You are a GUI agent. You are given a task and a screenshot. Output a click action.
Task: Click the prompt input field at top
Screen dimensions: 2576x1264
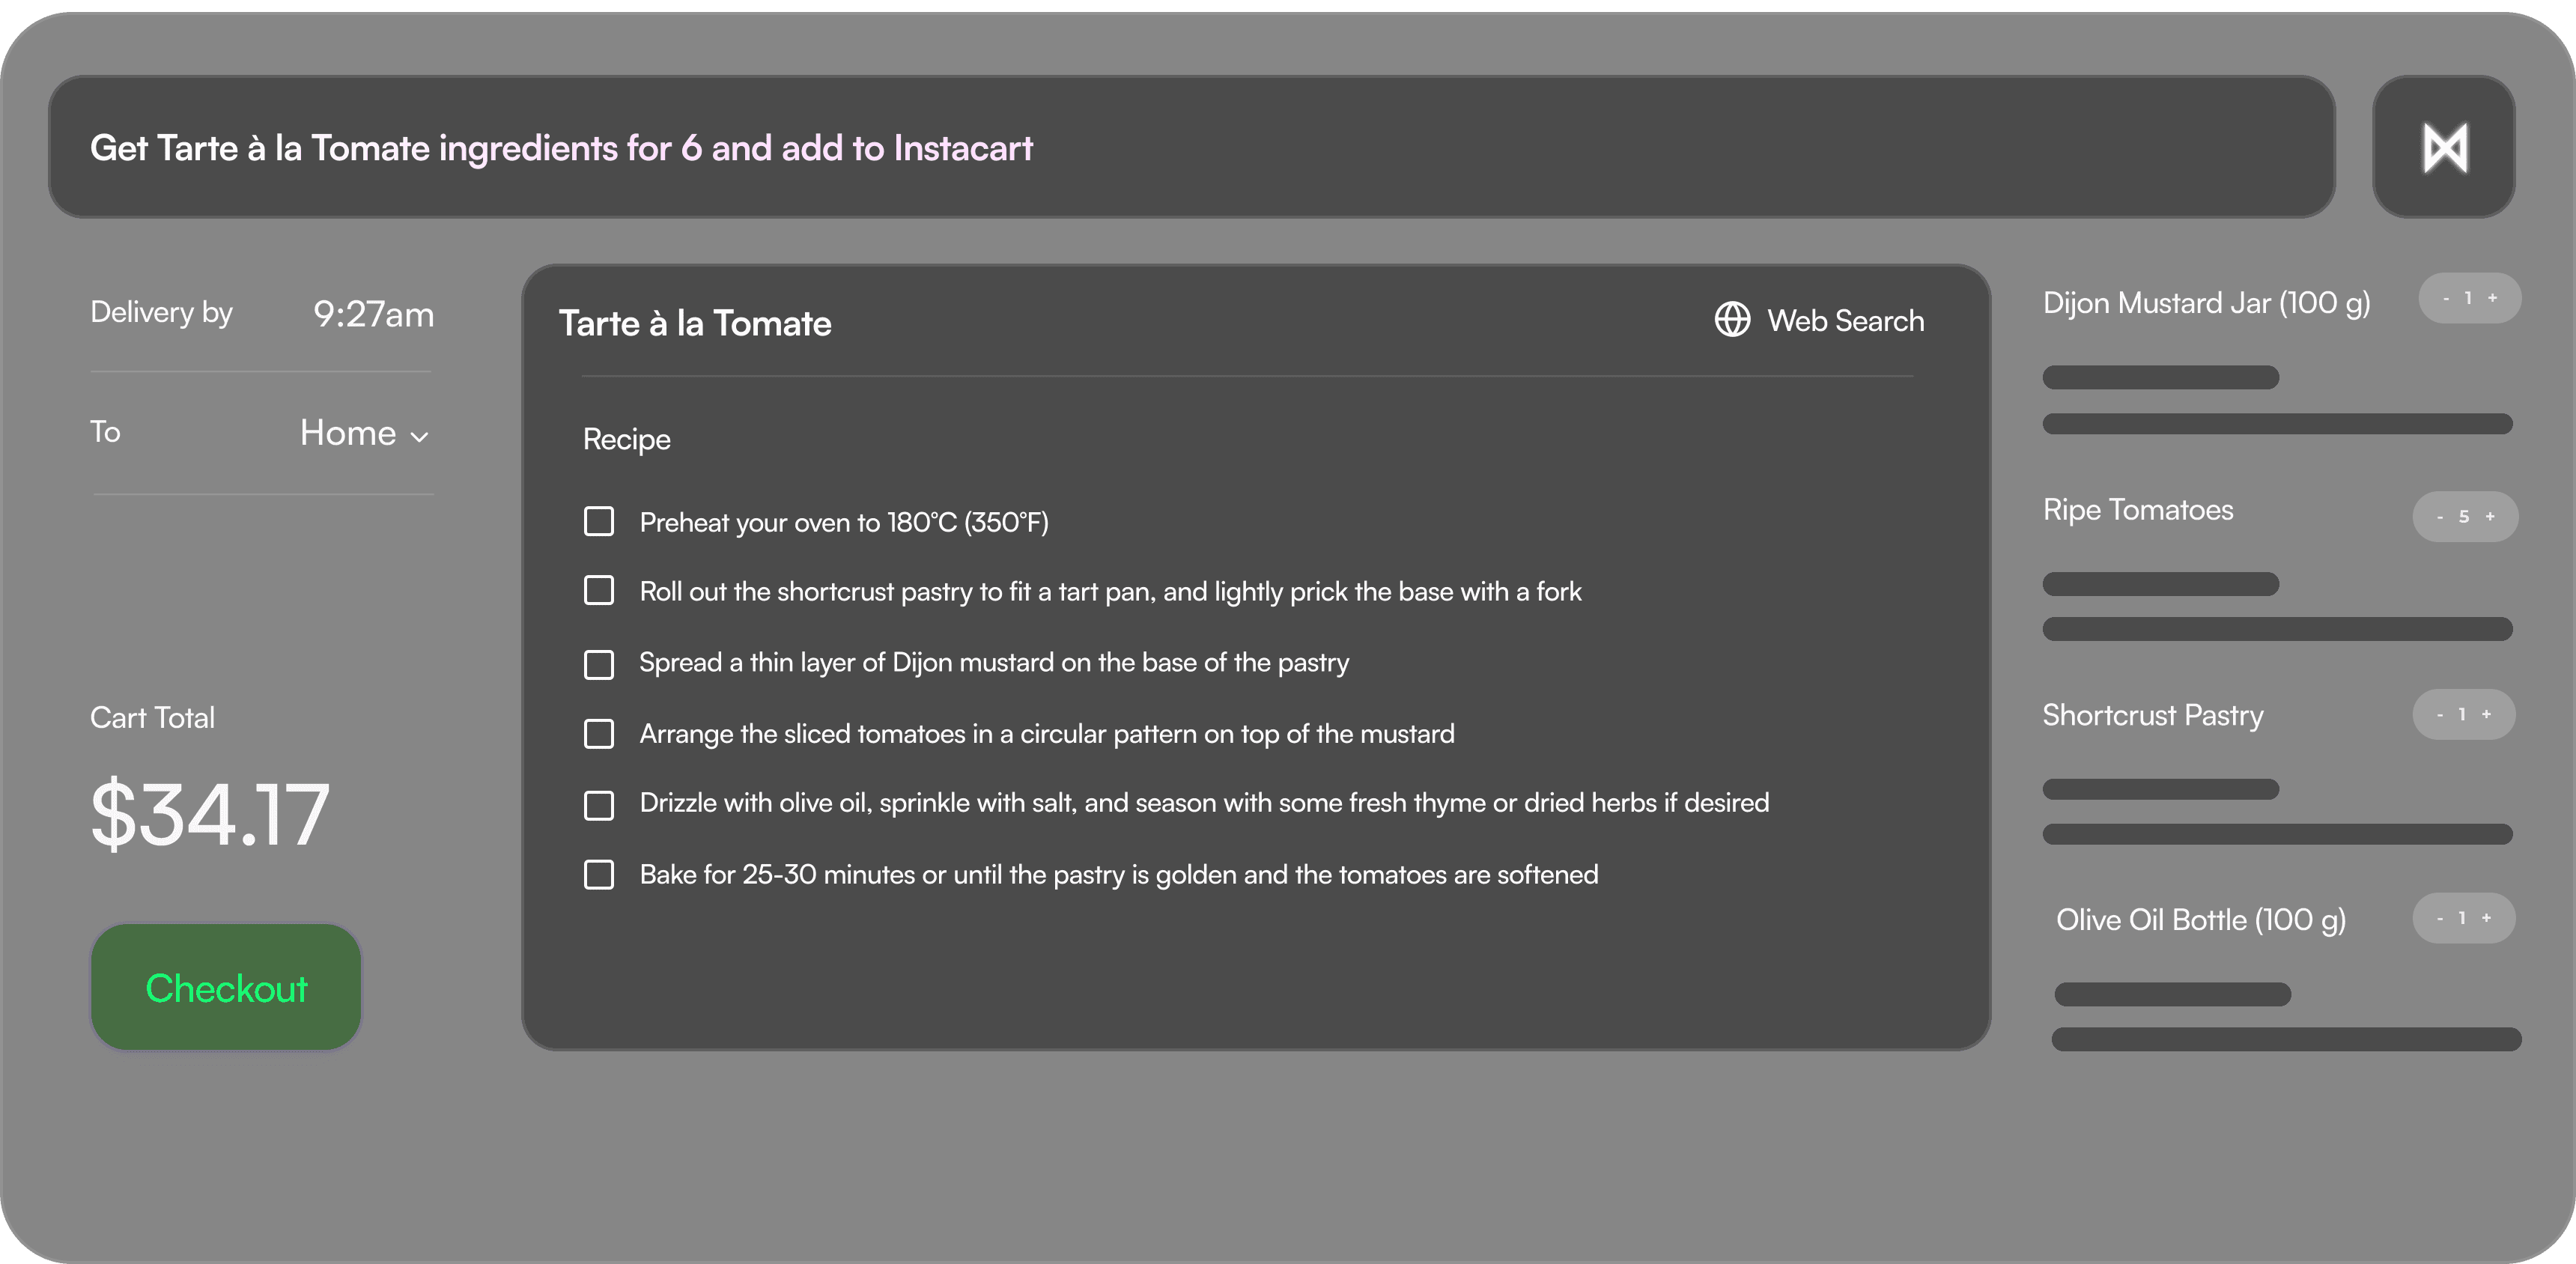(1192, 147)
